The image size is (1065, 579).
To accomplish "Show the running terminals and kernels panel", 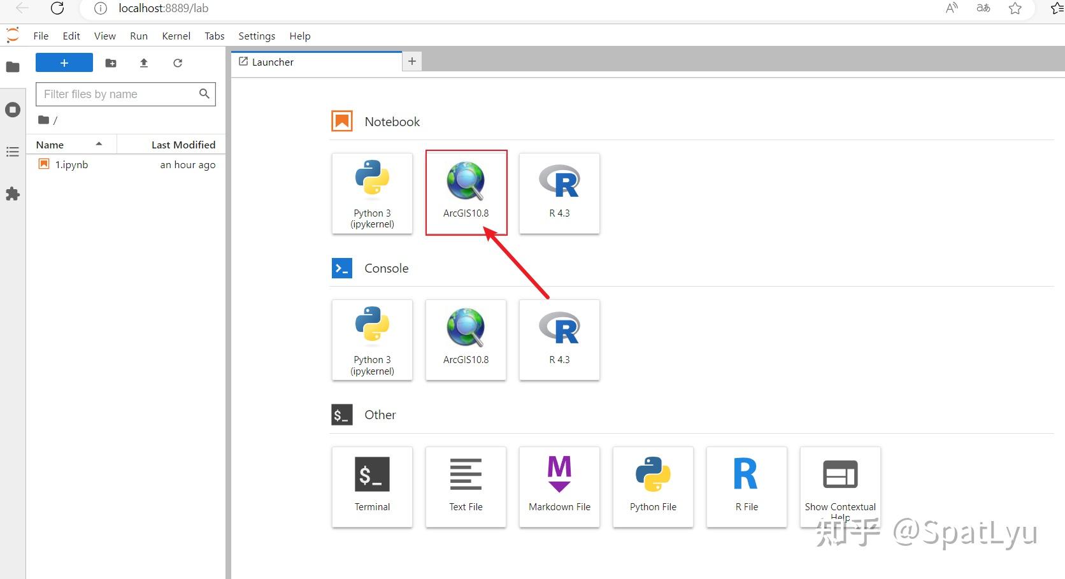I will pyautogui.click(x=13, y=110).
